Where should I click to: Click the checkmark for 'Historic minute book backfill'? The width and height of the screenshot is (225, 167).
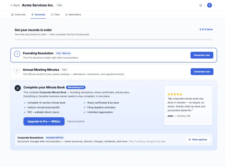(x=25, y=108)
